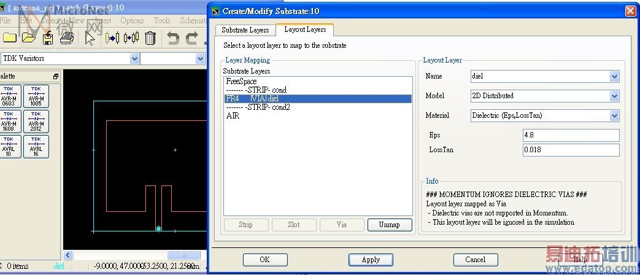Open the View menu
This screenshot has width=640, height=275.
point(77,20)
